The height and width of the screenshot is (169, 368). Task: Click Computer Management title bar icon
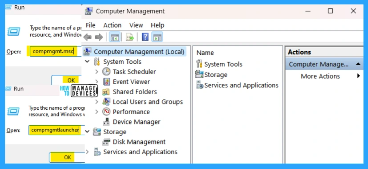click(89, 11)
